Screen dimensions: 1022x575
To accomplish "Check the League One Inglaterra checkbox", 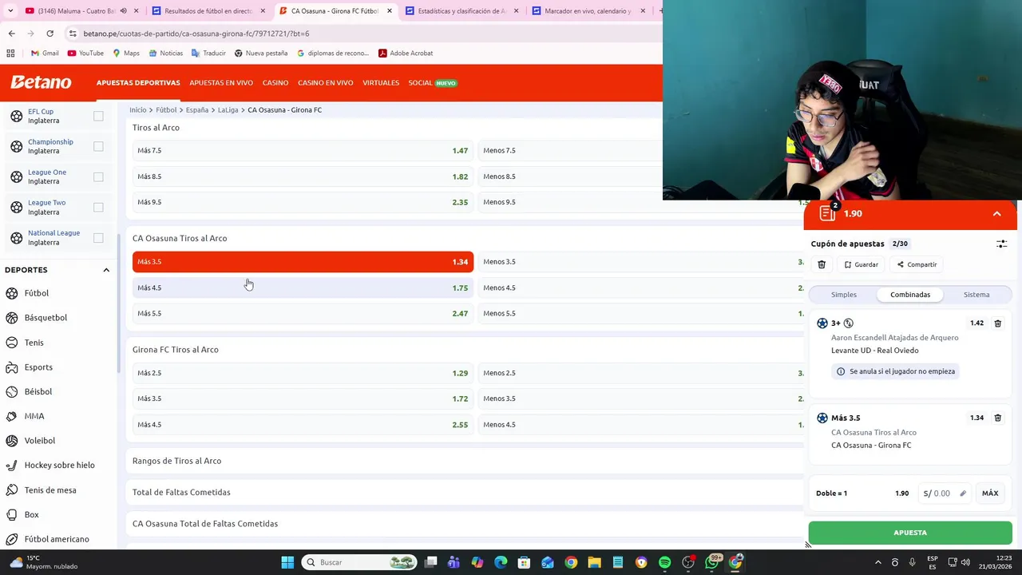I will click(x=98, y=176).
